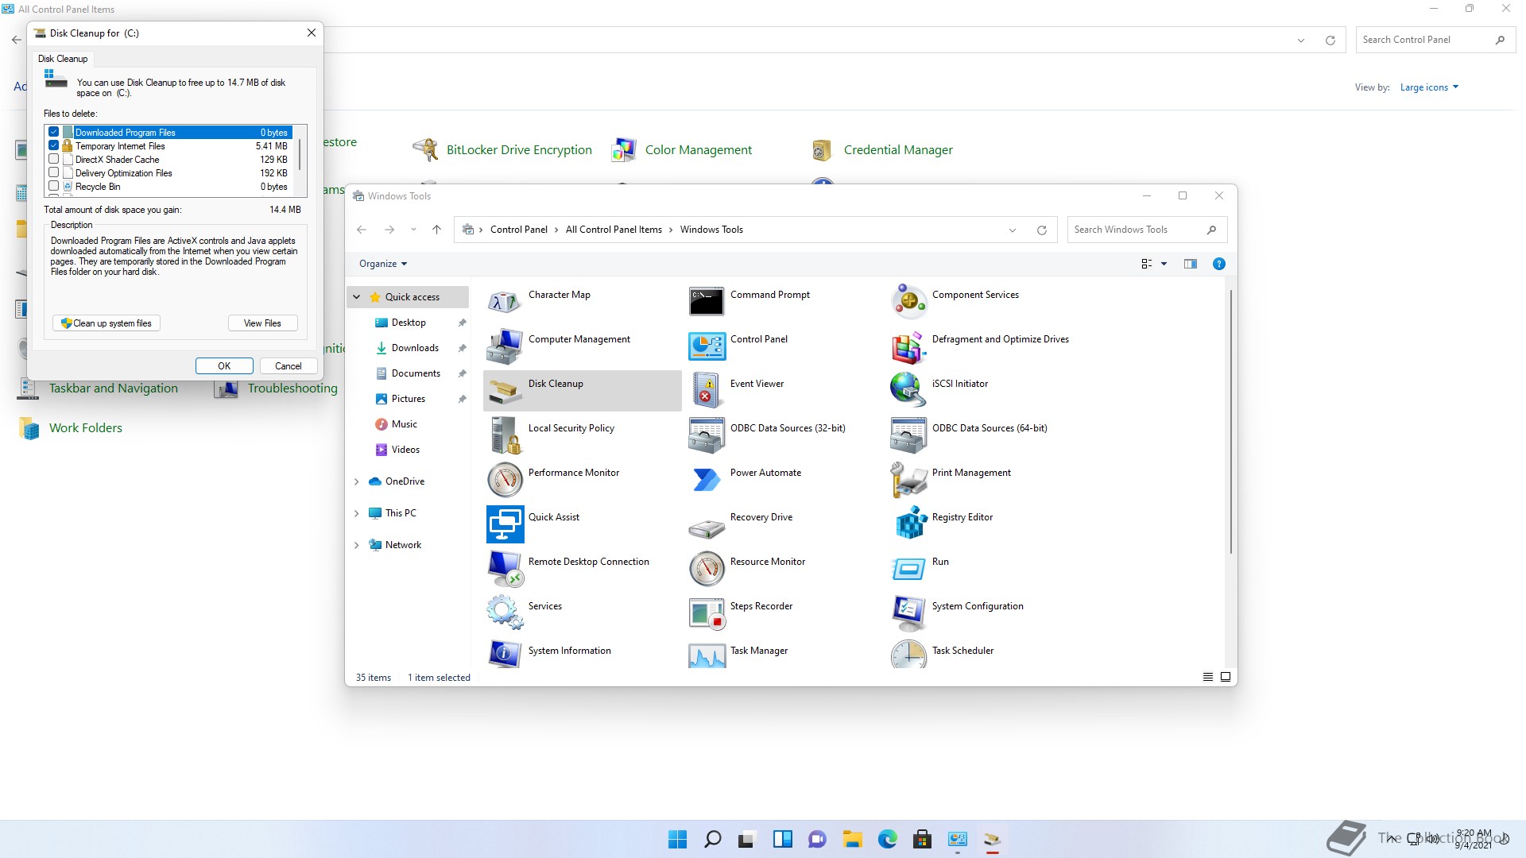1526x858 pixels.
Task: Open Command Prompt icon
Action: click(x=707, y=302)
